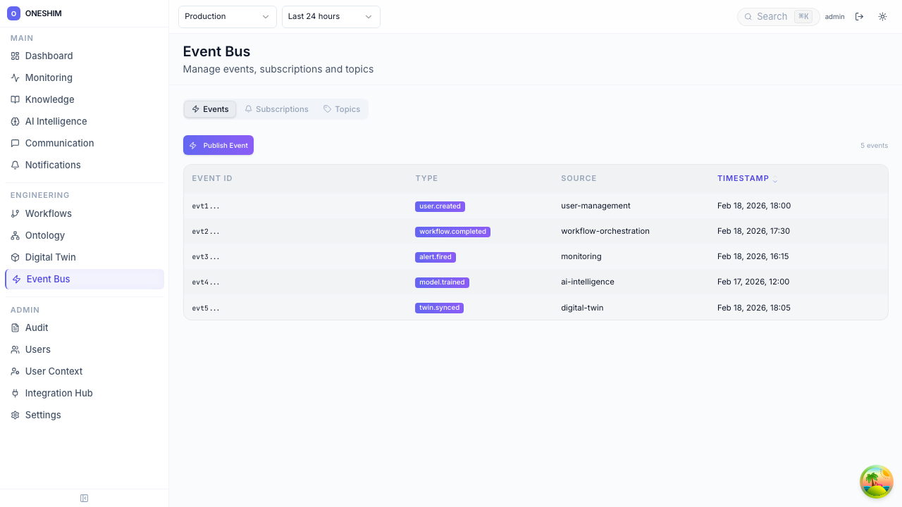Expand the admin menu in header
902x507 pixels.
click(x=834, y=16)
